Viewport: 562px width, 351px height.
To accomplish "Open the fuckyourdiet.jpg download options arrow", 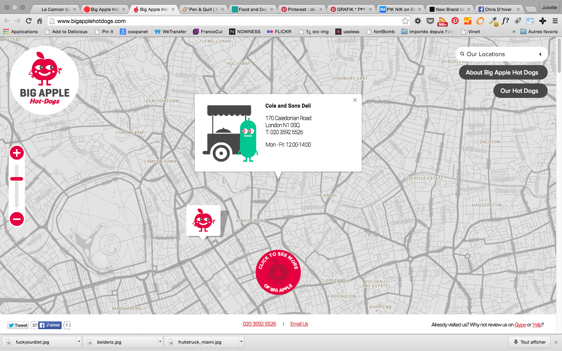I will (x=79, y=342).
